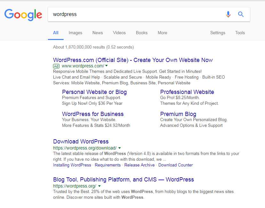
Task: Open the Professional Website ad link
Action: 187,92
